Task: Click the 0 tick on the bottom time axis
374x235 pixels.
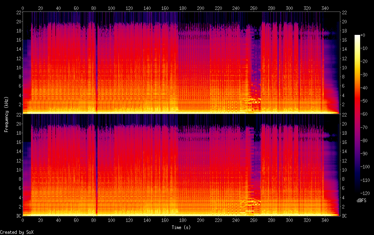Action: (23, 220)
